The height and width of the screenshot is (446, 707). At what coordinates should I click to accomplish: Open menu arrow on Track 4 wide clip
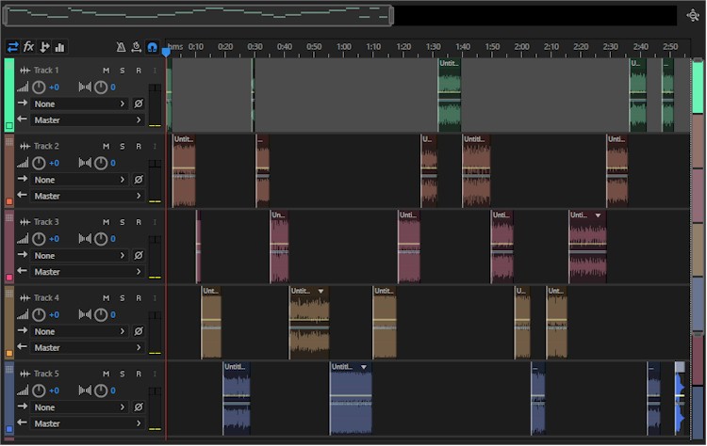321,291
